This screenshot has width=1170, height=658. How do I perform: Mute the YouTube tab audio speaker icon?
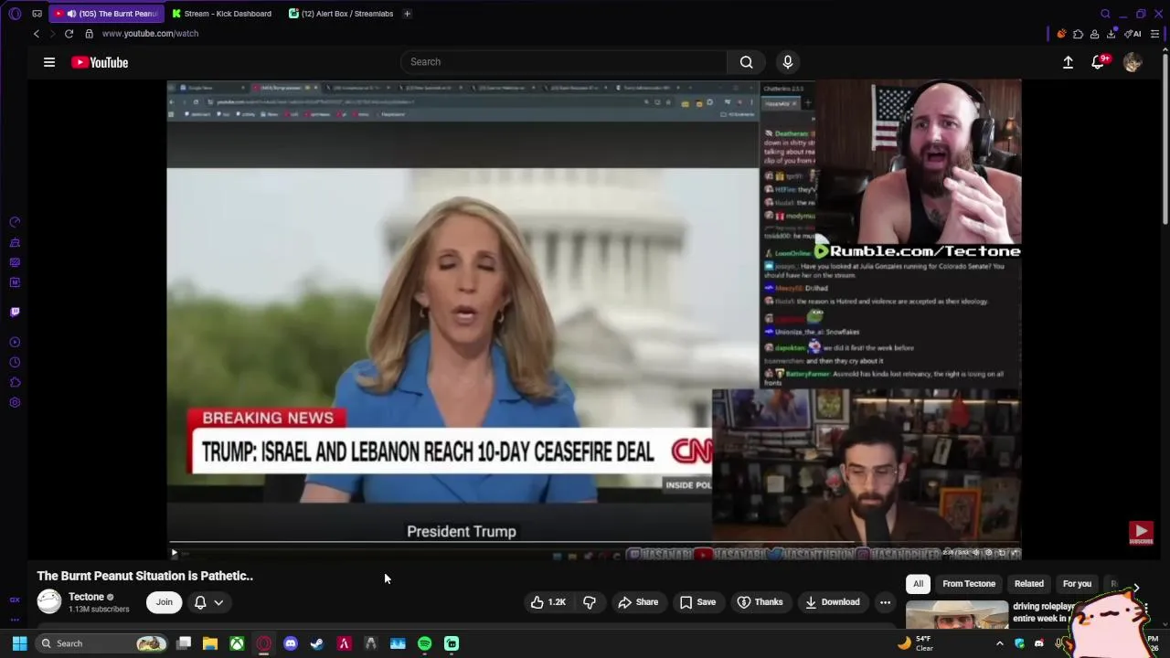pos(70,14)
